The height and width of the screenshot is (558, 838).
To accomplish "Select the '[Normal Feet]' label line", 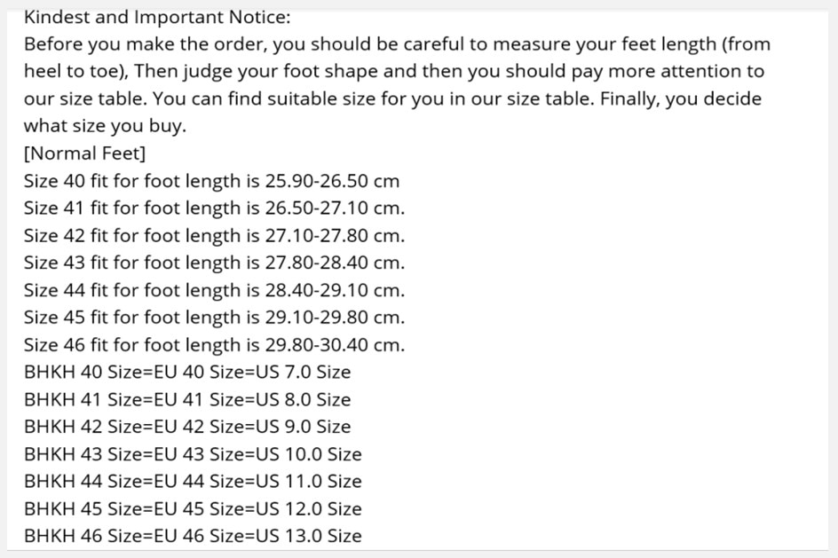I will 84,153.
